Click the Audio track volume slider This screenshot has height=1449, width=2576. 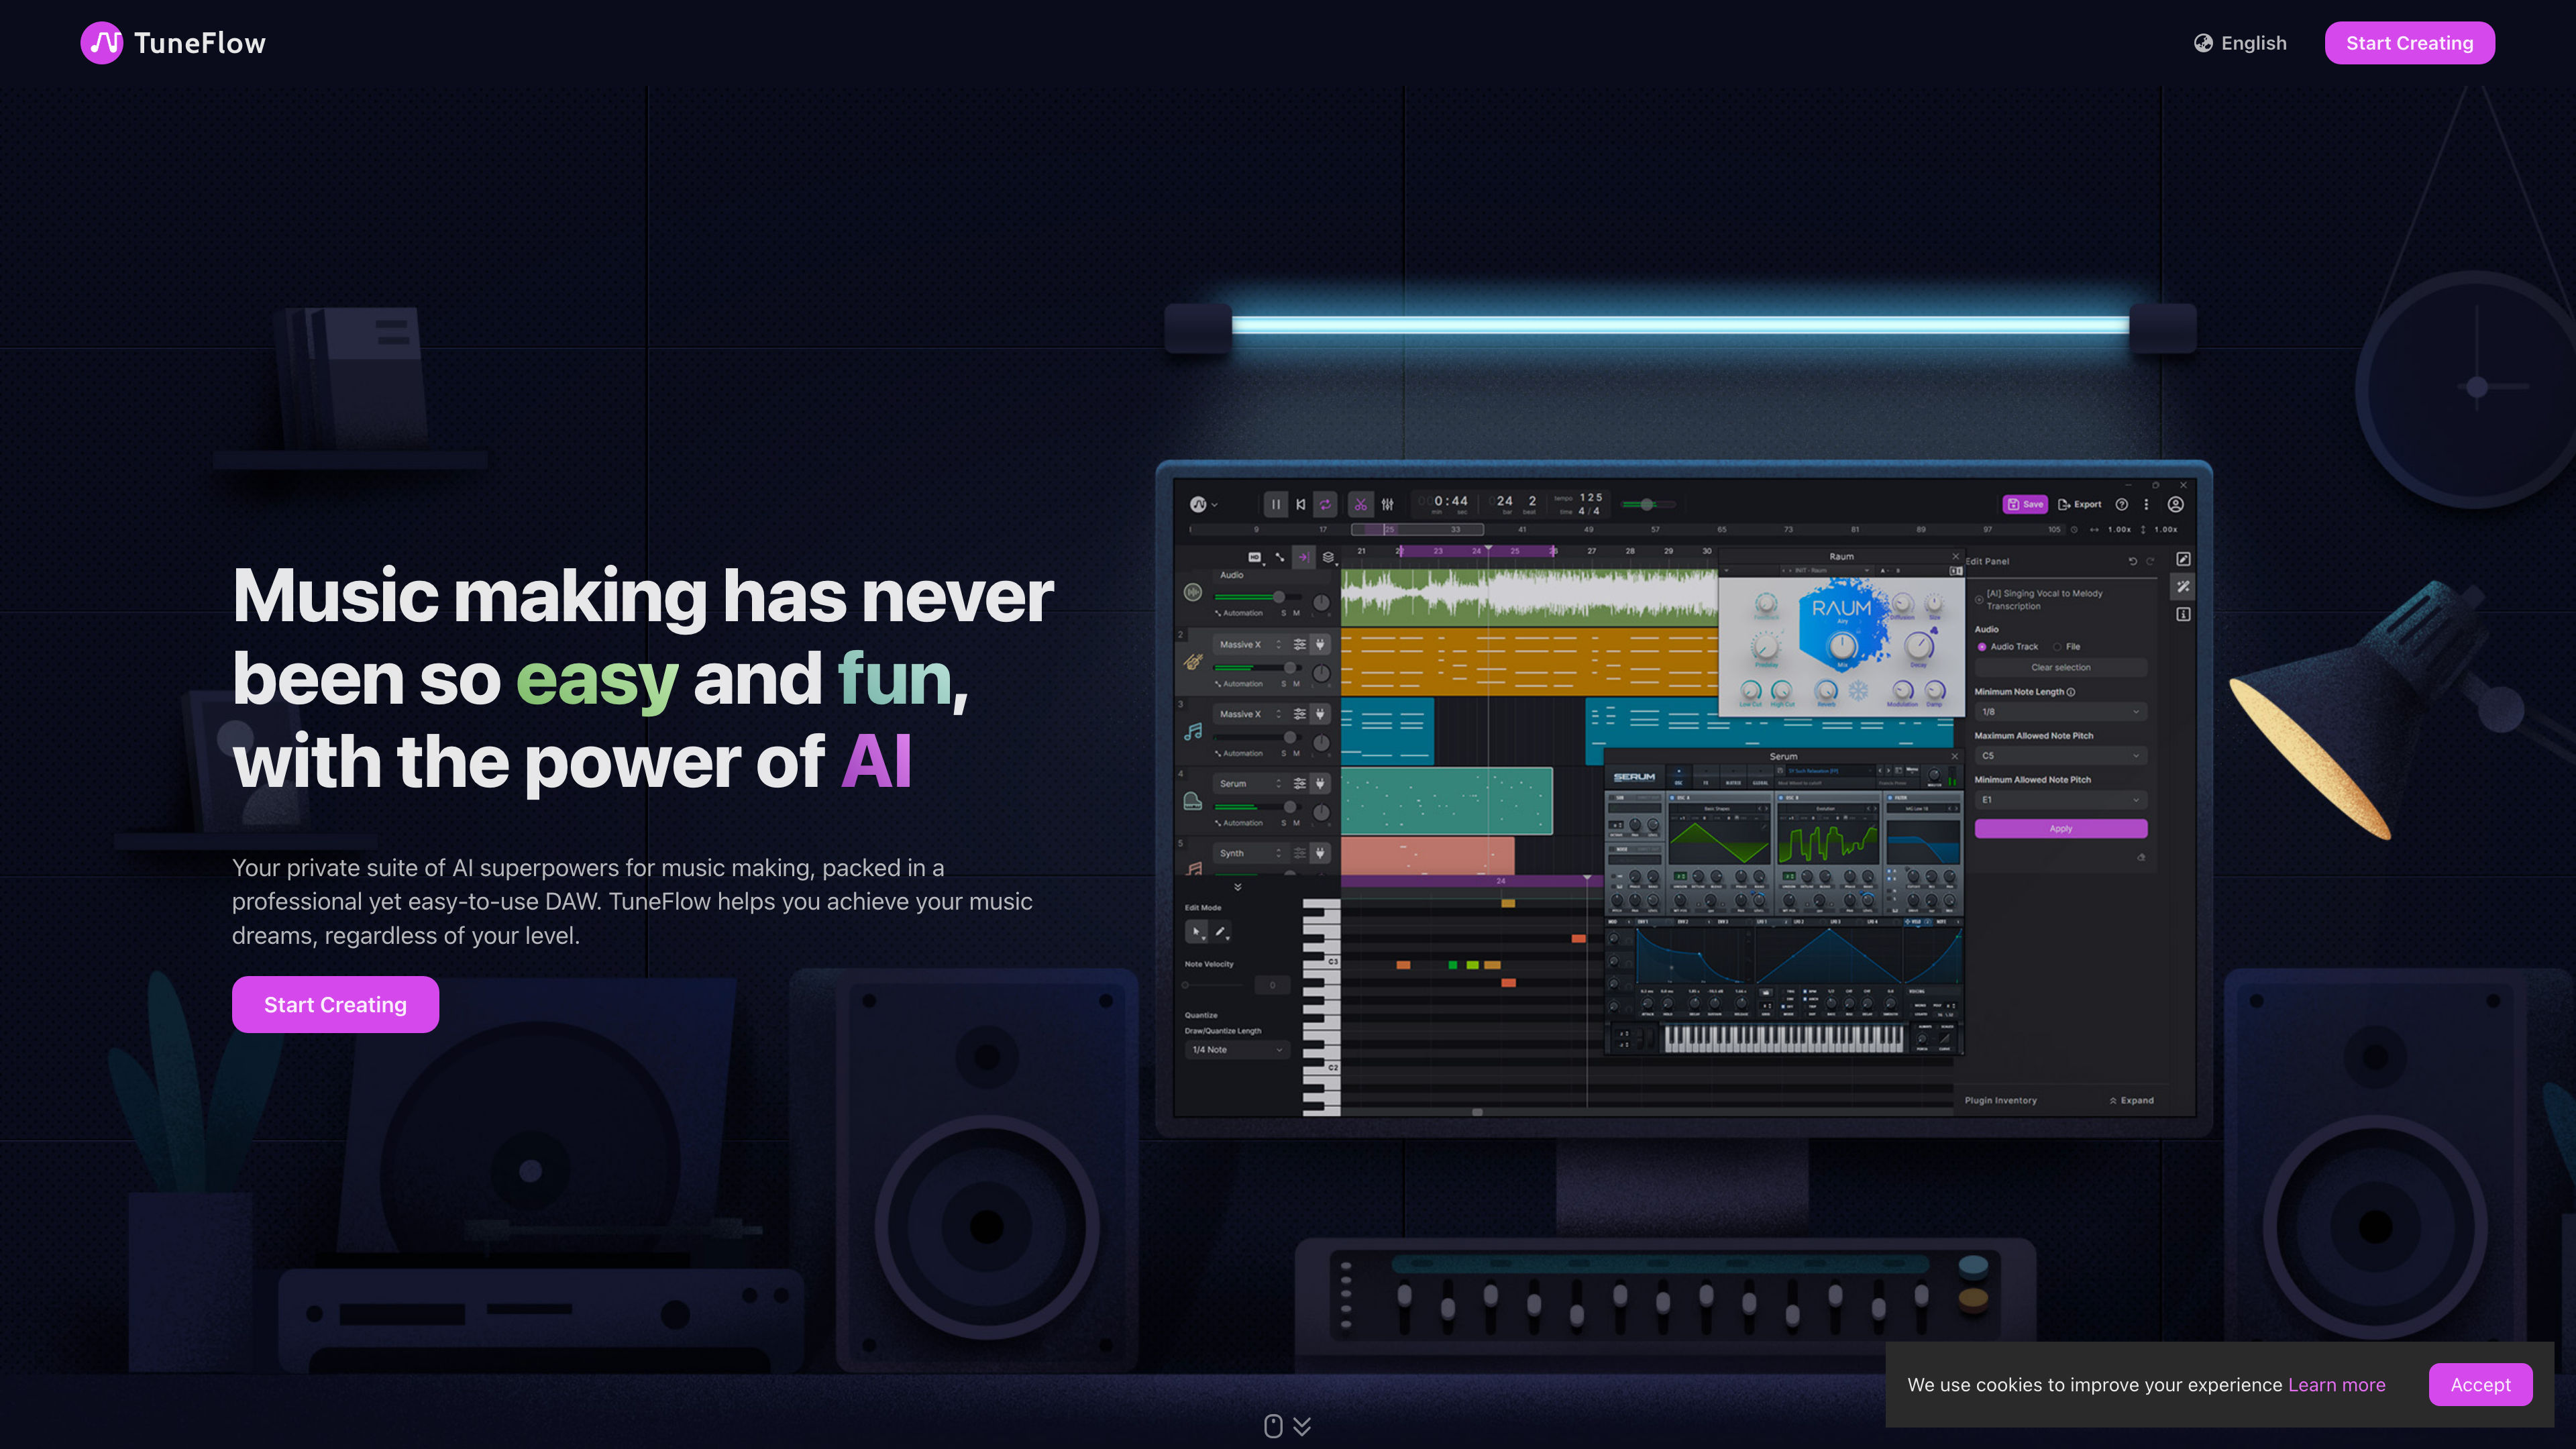coord(1258,597)
